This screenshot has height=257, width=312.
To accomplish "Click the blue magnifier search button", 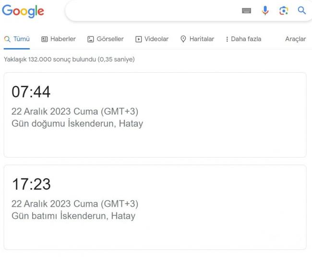I will 301,11.
